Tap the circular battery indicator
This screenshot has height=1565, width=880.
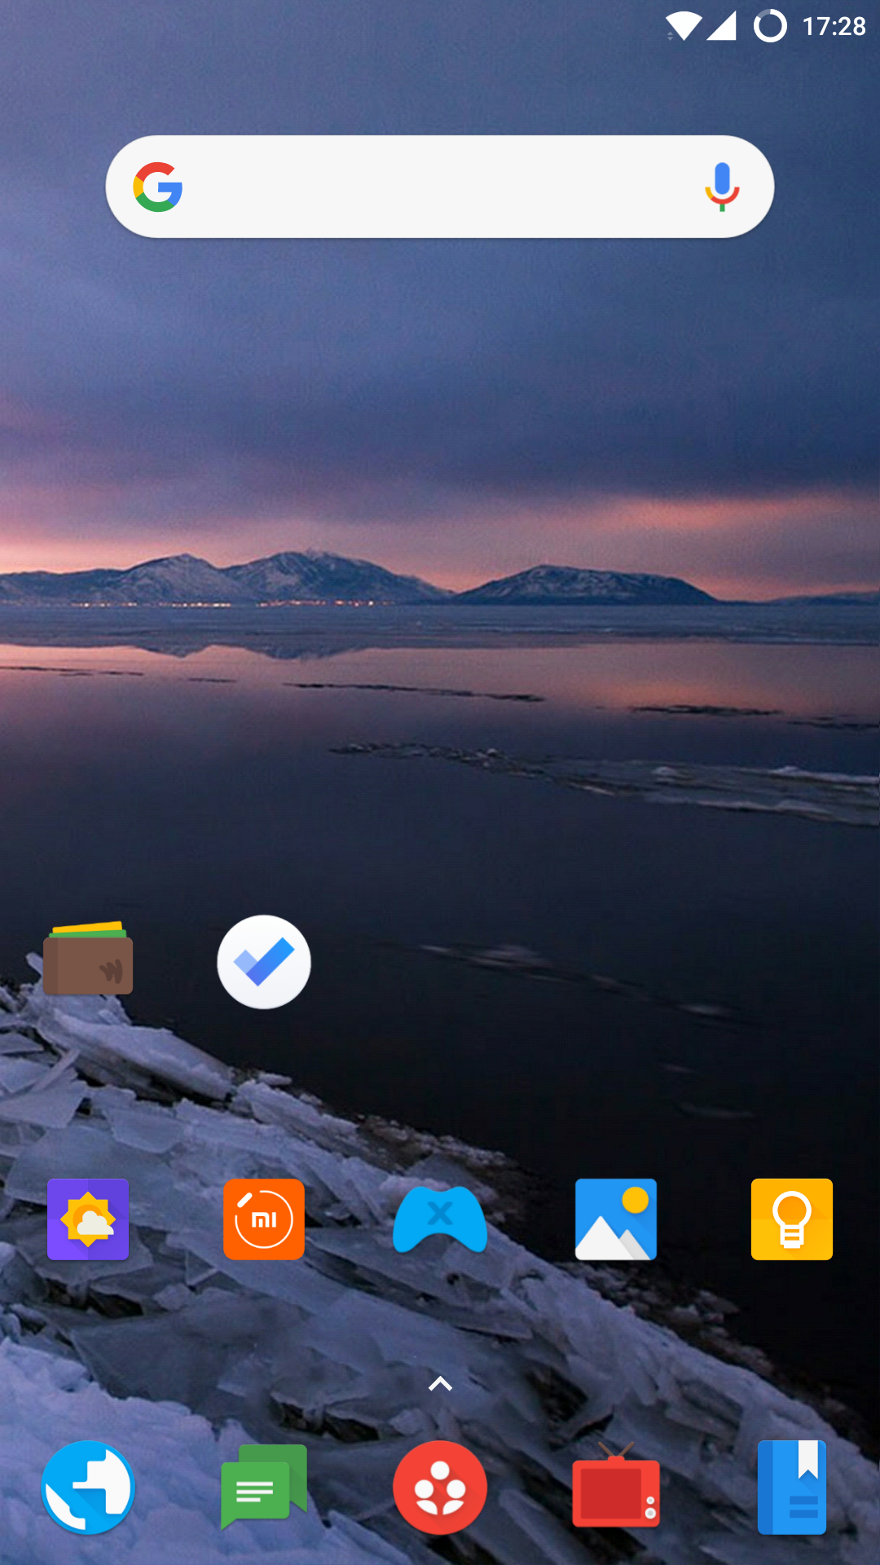tap(770, 26)
